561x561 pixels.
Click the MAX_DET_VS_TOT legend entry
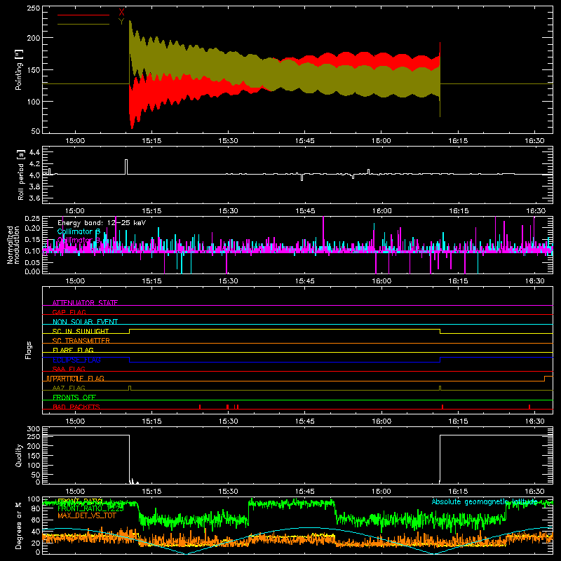(87, 515)
